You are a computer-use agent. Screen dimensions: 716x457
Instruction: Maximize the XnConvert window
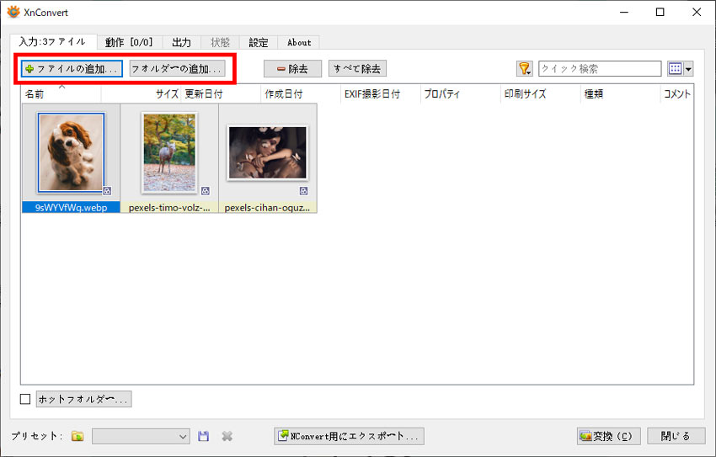660,13
